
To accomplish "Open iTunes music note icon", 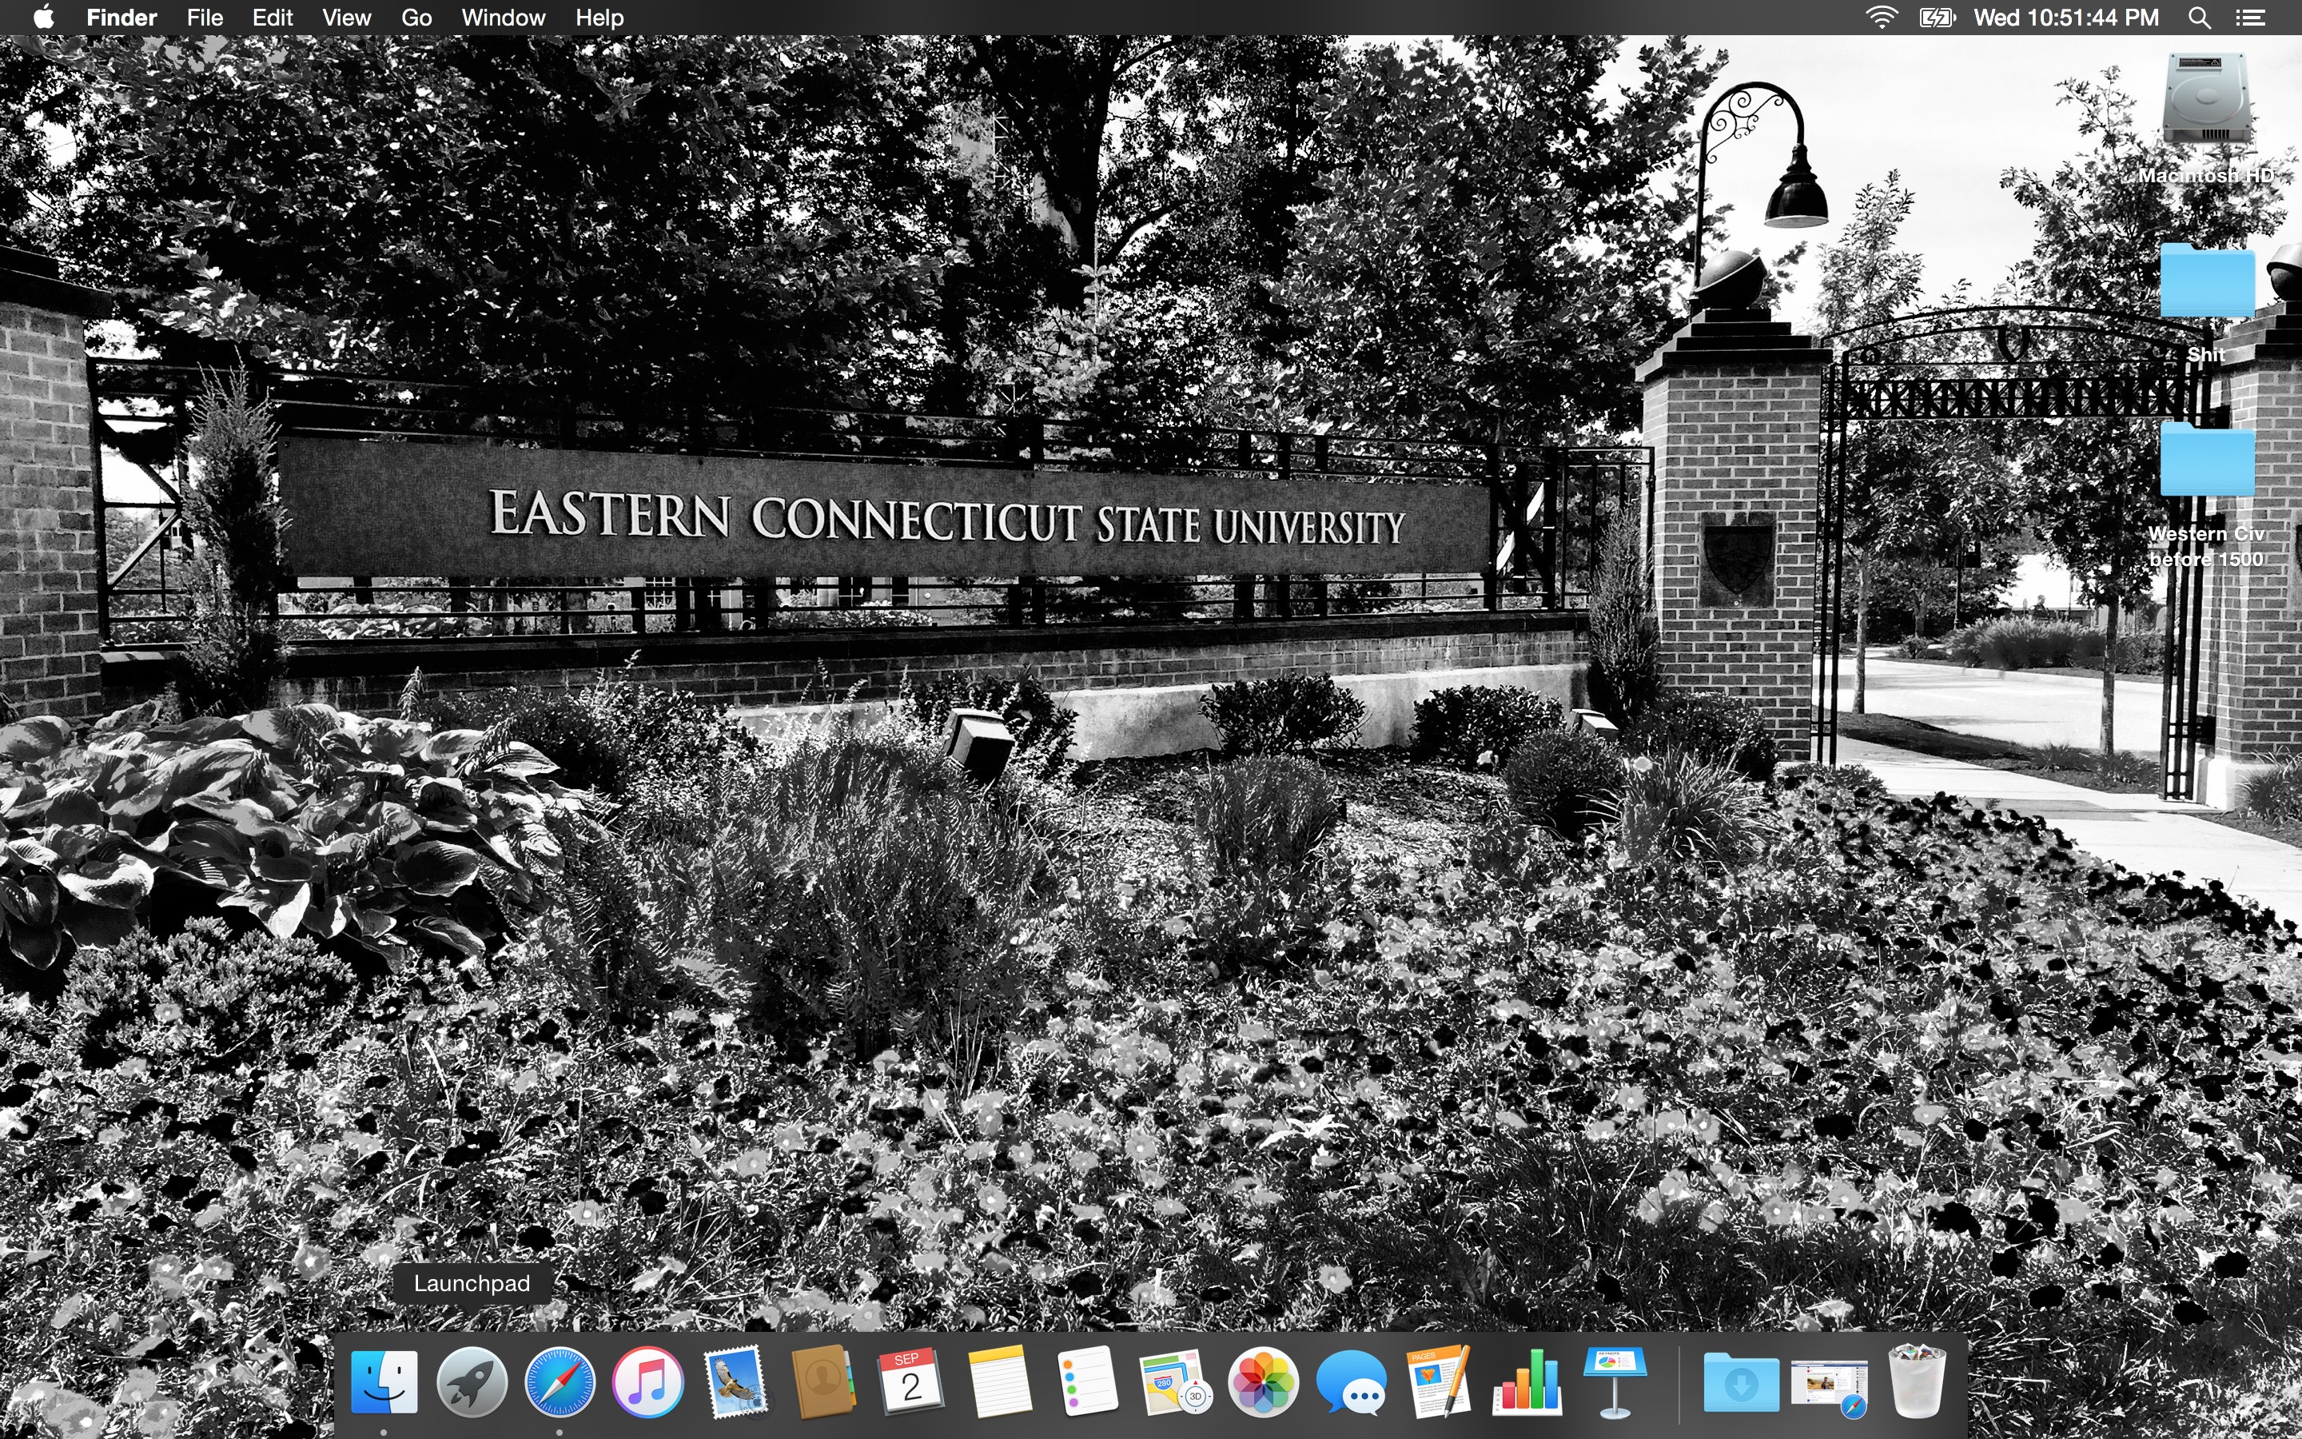I will [647, 1382].
